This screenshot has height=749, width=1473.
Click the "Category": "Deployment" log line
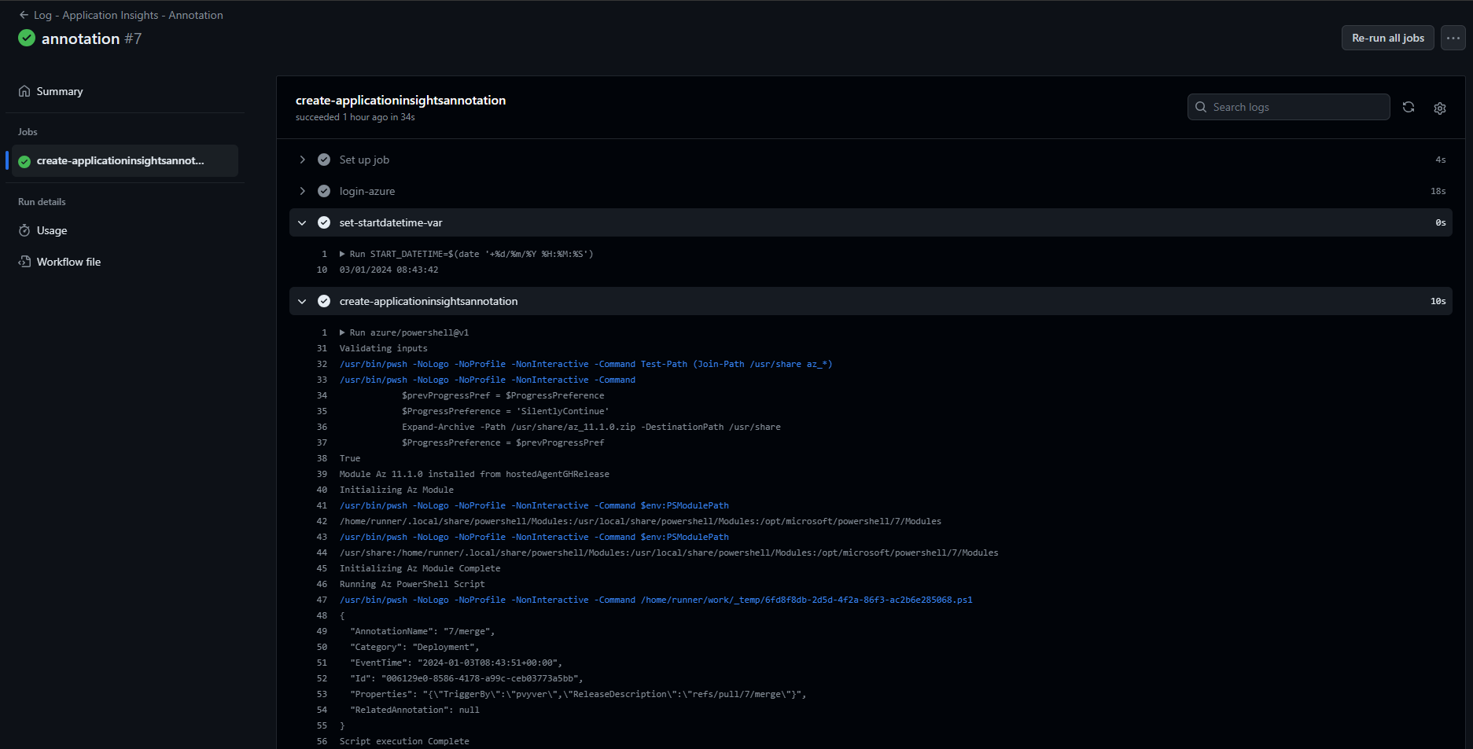pyautogui.click(x=414, y=647)
